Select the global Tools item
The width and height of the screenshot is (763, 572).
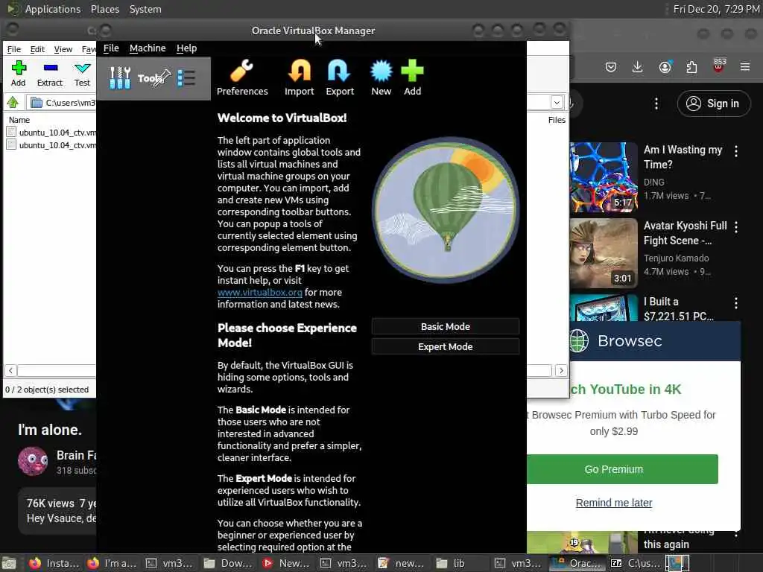[x=153, y=78]
